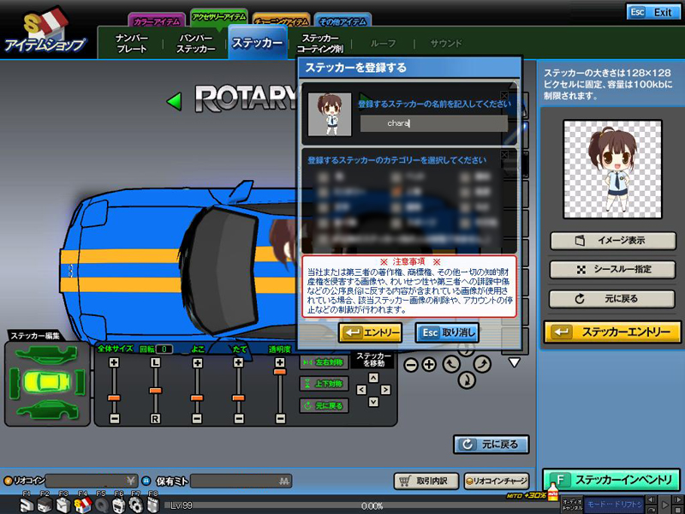
Task: Open the ステッカーコーティング剤 sub-tab
Action: pyautogui.click(x=320, y=44)
